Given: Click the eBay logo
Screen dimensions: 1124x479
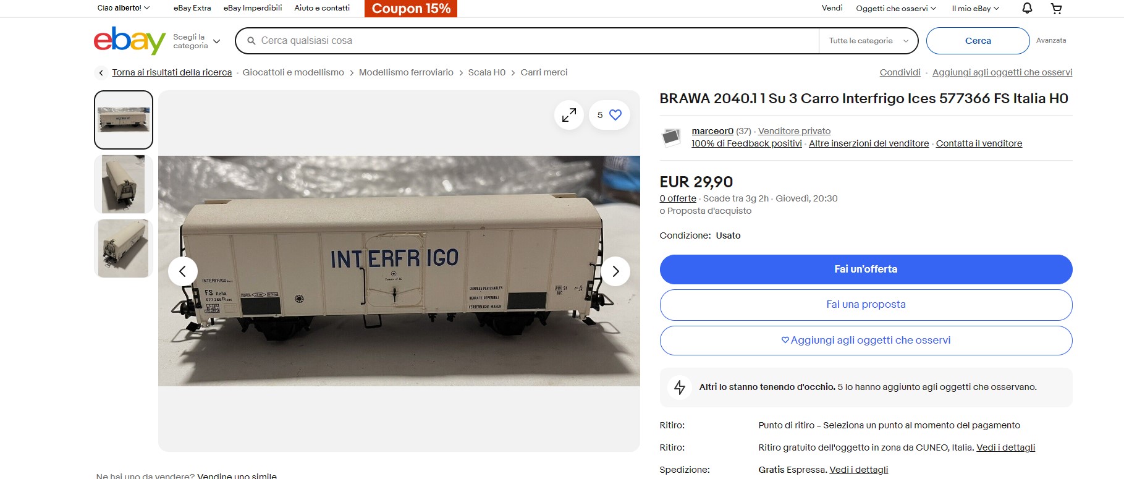Looking at the screenshot, I should pyautogui.click(x=130, y=40).
